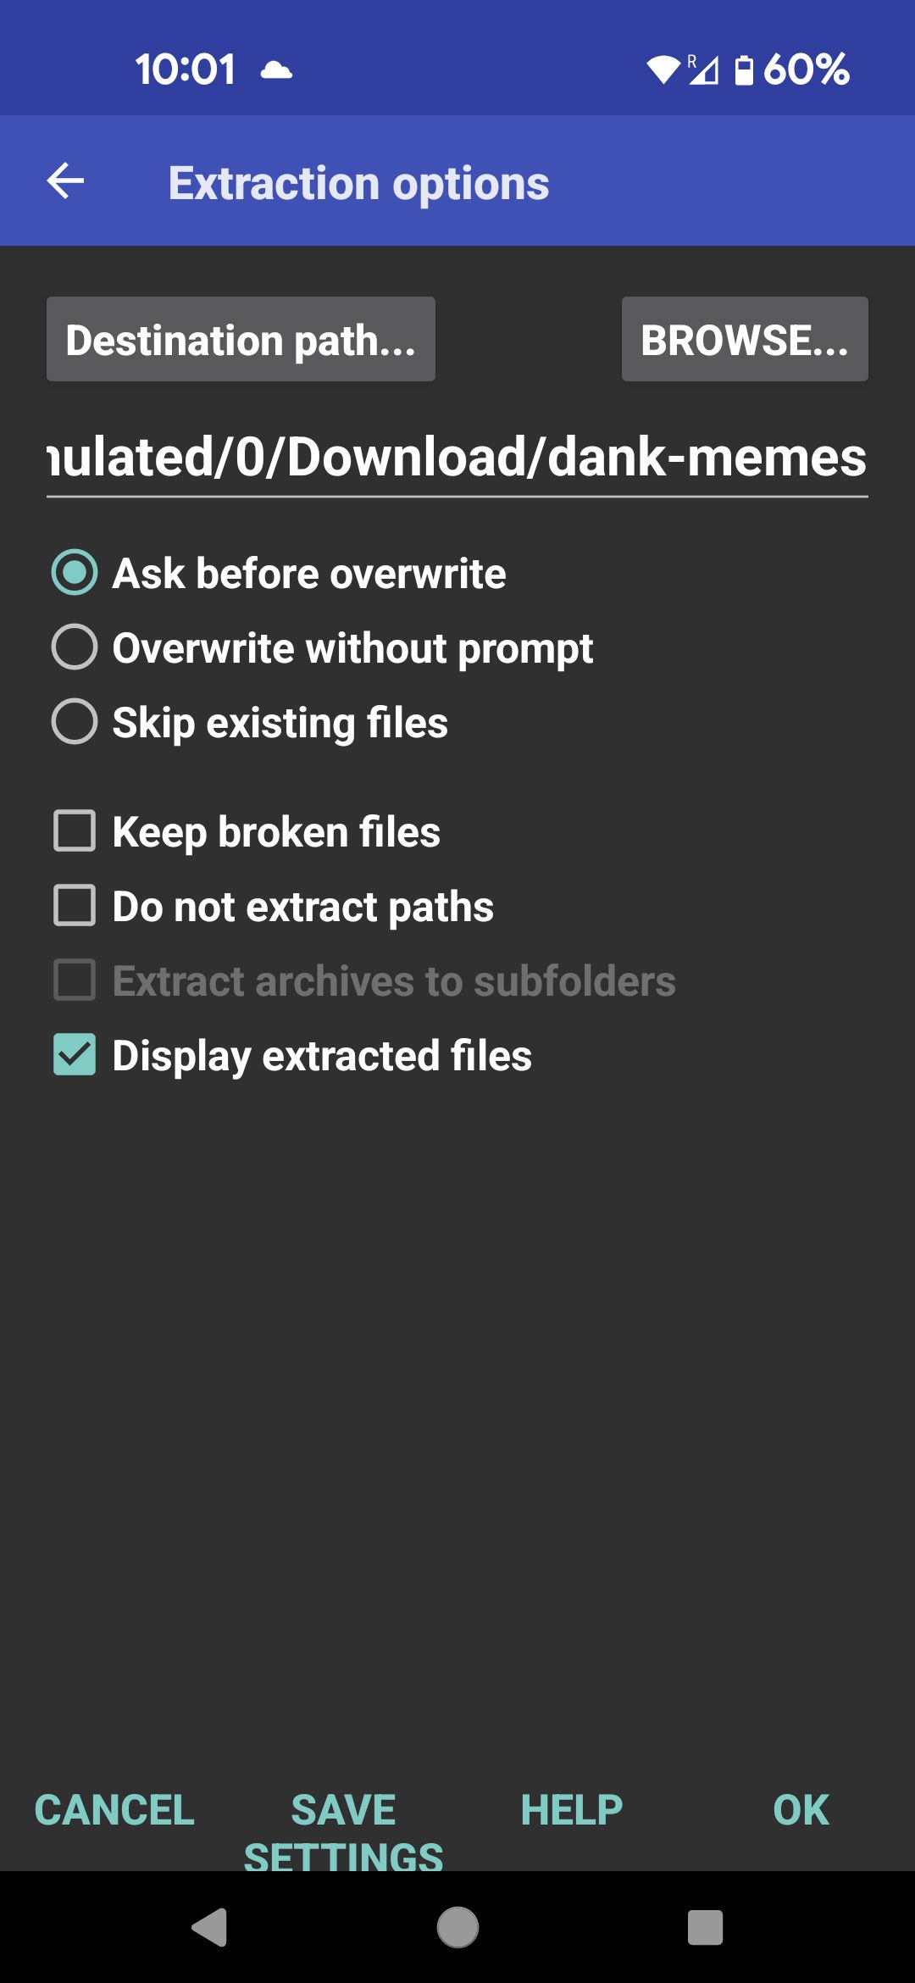The height and width of the screenshot is (1983, 915).
Task: Open the Destination path menu
Action: click(240, 340)
